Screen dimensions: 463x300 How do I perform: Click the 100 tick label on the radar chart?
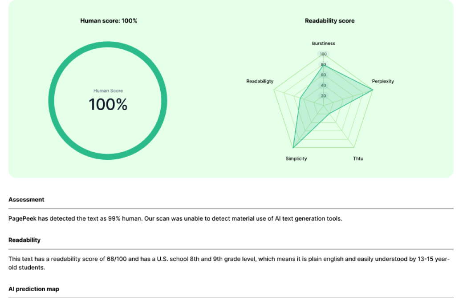point(323,55)
